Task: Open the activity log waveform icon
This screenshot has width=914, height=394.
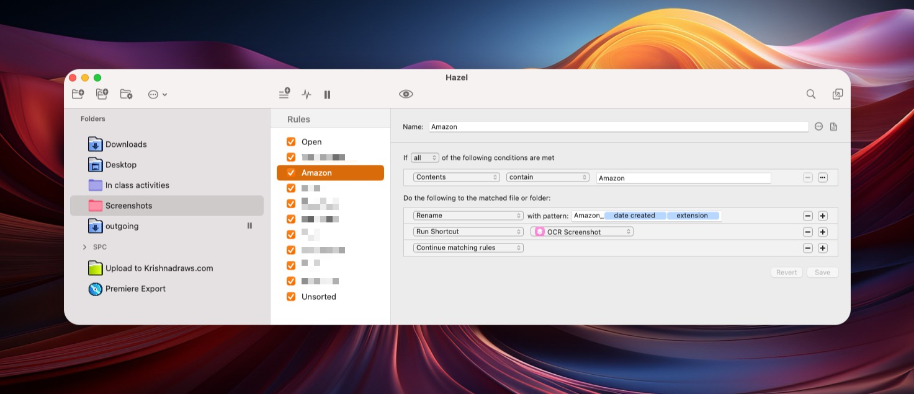Action: 306,94
